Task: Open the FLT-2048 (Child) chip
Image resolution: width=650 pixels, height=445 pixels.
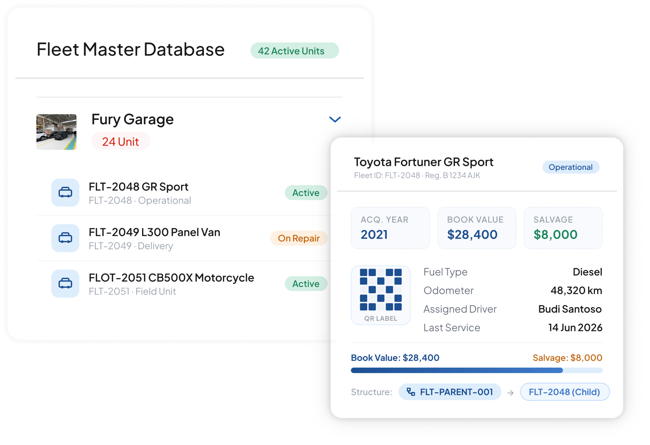Action: (x=565, y=392)
